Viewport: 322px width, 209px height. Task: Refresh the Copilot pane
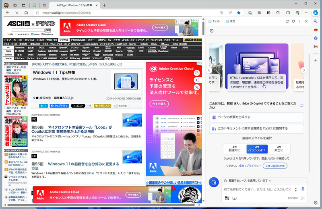pos(293,21)
